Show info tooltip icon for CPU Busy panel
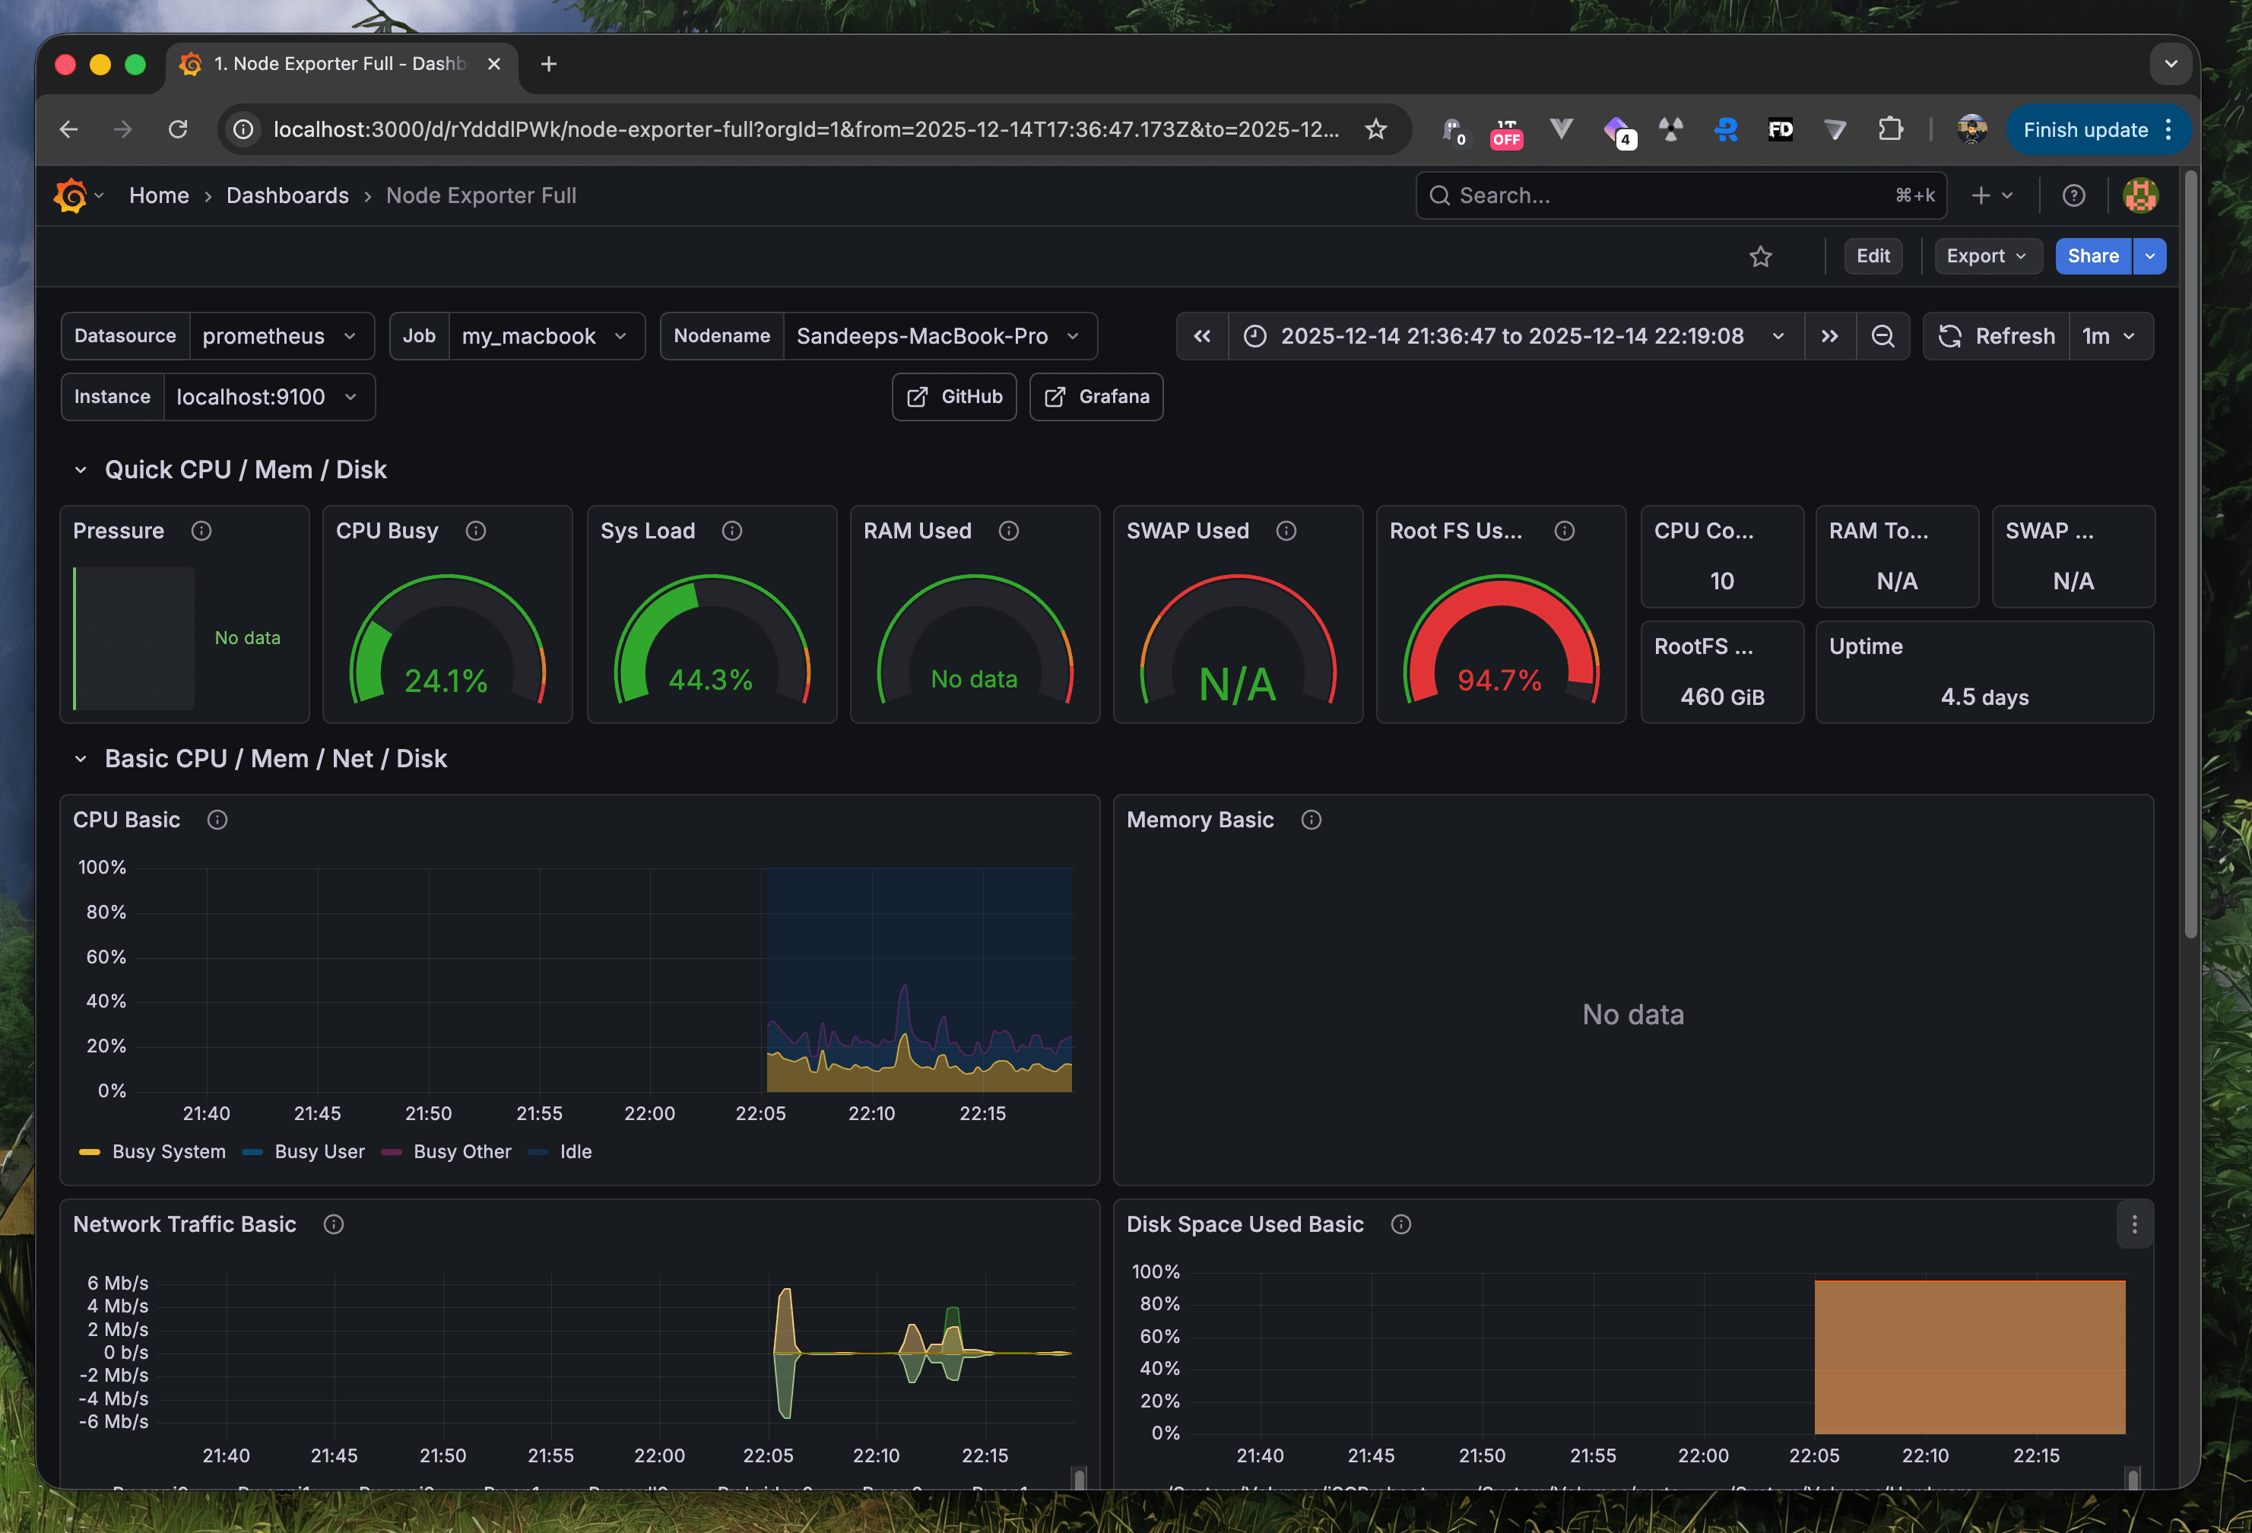This screenshot has width=2252, height=1533. point(476,531)
